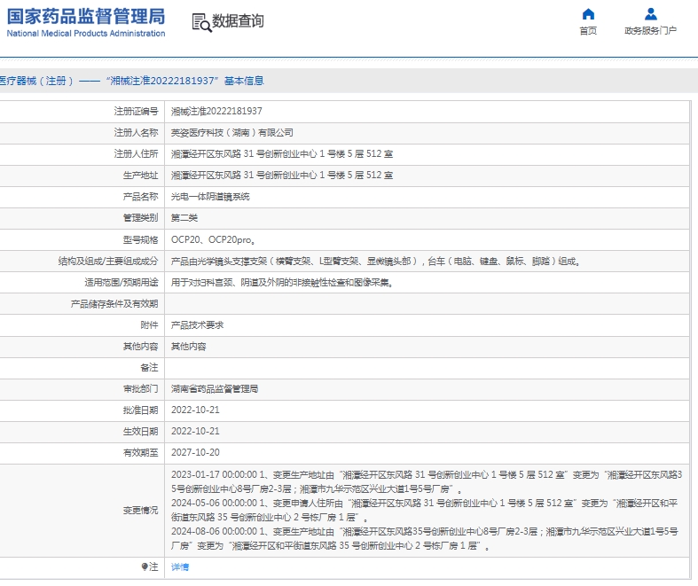Click the bullet icon beside 注
This screenshot has width=698, height=586.
145,566
